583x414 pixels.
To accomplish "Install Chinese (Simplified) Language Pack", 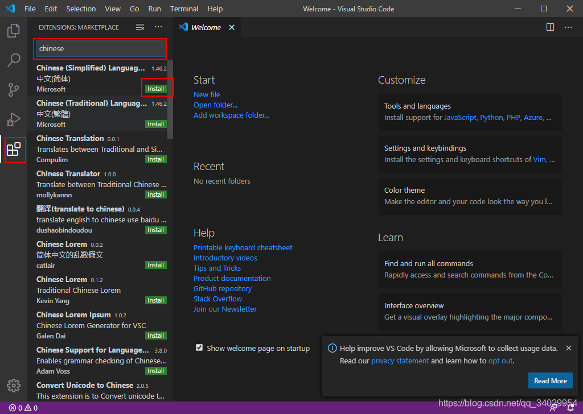I will click(156, 89).
